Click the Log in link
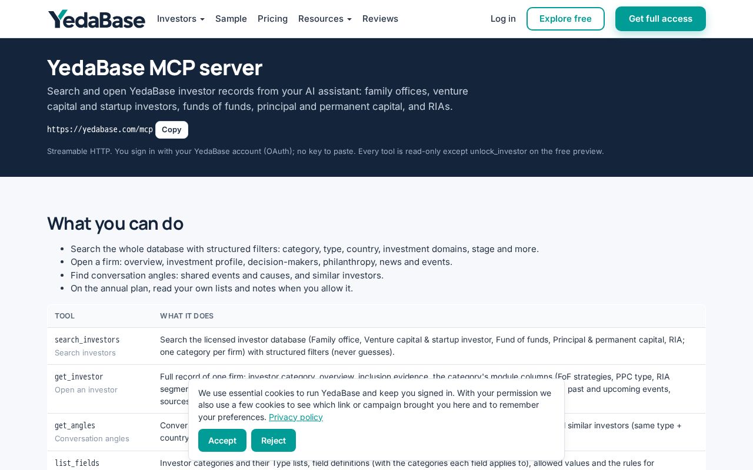 coord(503,19)
